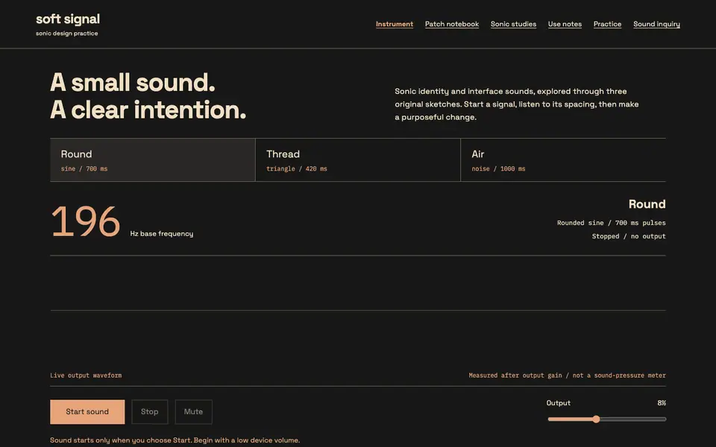Click the 'Measured after output gain' note
This screenshot has width=716, height=447.
point(567,375)
